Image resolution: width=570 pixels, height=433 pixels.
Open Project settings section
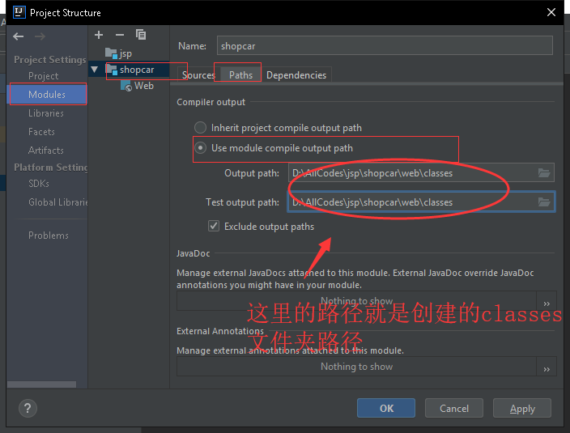click(43, 76)
